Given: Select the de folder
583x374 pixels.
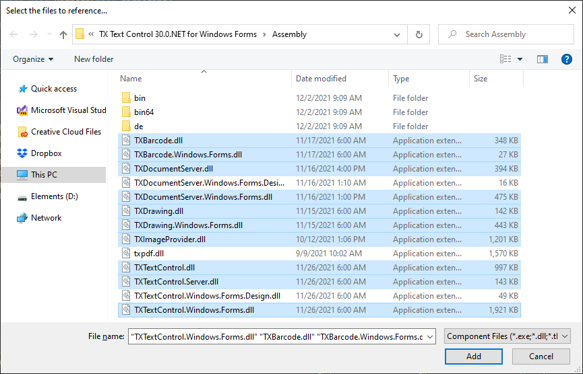Looking at the screenshot, I should pos(139,126).
